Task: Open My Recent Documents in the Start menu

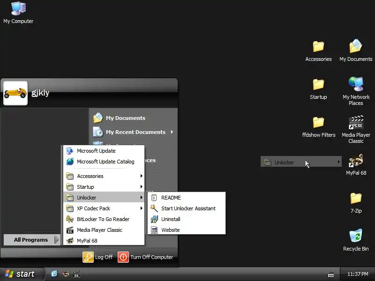Action: 133,132
